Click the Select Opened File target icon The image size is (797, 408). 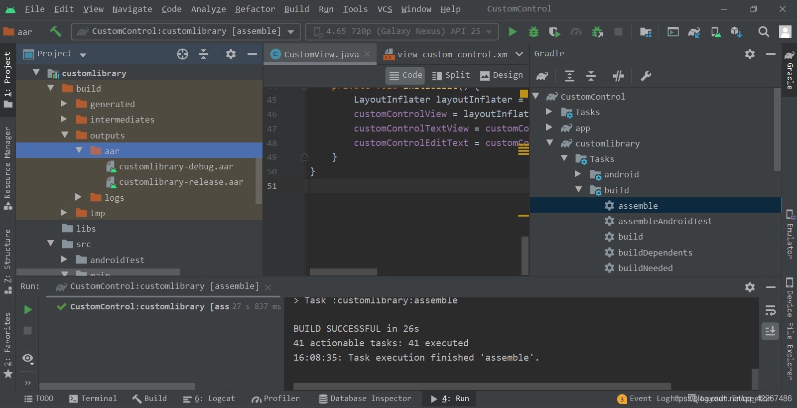pos(182,54)
